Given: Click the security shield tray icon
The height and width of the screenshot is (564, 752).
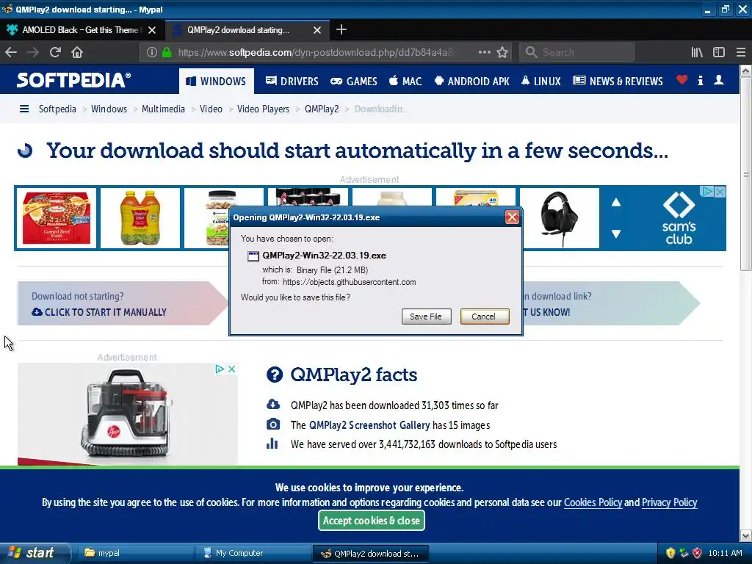Looking at the screenshot, I should (670, 553).
